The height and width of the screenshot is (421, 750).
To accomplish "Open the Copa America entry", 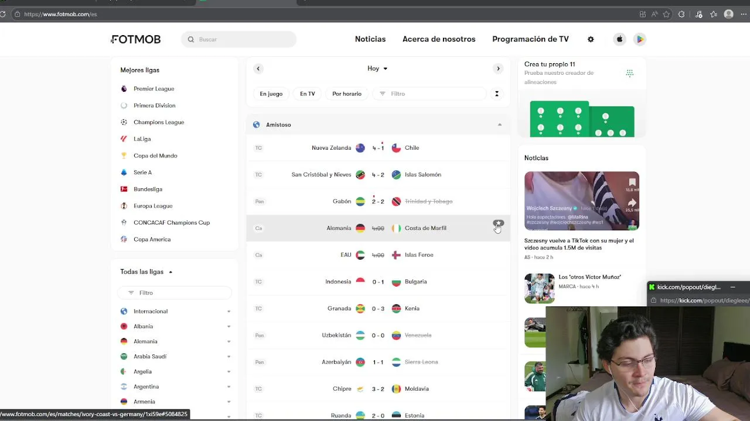I will 152,239.
